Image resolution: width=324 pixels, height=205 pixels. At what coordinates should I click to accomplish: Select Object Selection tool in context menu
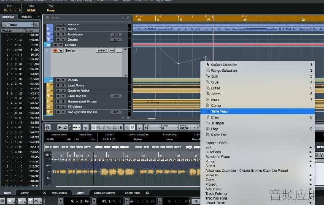(257, 65)
